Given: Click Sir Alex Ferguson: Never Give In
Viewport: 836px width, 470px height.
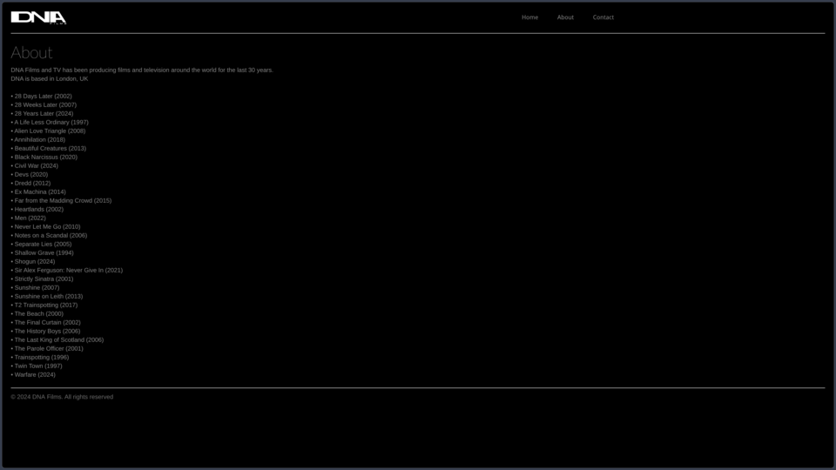Looking at the screenshot, I should click(67, 270).
